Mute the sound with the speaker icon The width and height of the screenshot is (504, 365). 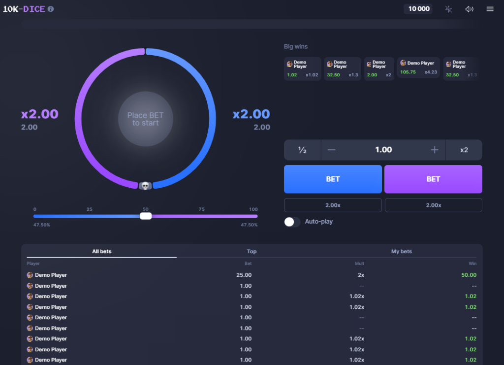[x=469, y=8]
